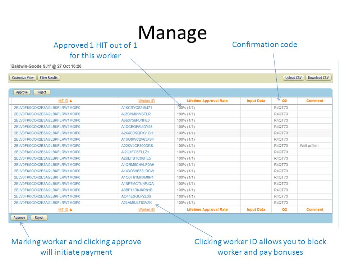
Task: Open worker A1DCEOFAUIDY58
Action: [x=137, y=127]
